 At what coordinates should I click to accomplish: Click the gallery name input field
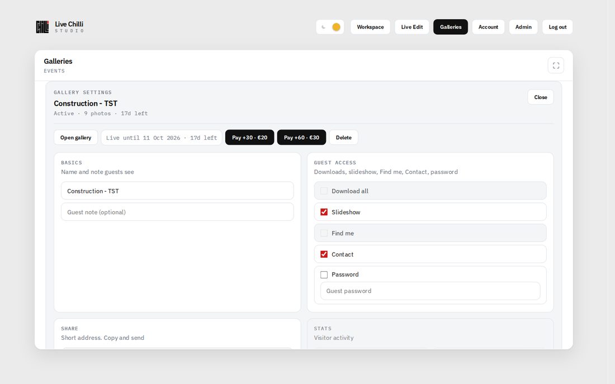[177, 191]
